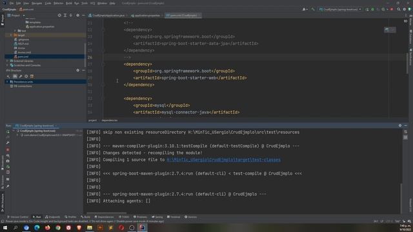Click Expand All icon in Project panel
The image size is (413, 232).
point(65,15)
